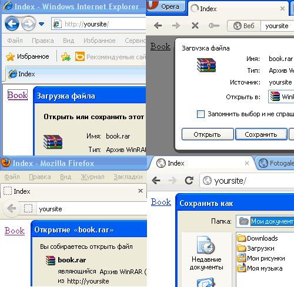This screenshot has width=294, height=287.
Task: Toggle Запомнить выбор checkbox in Opera dialog
Action: [x=201, y=114]
